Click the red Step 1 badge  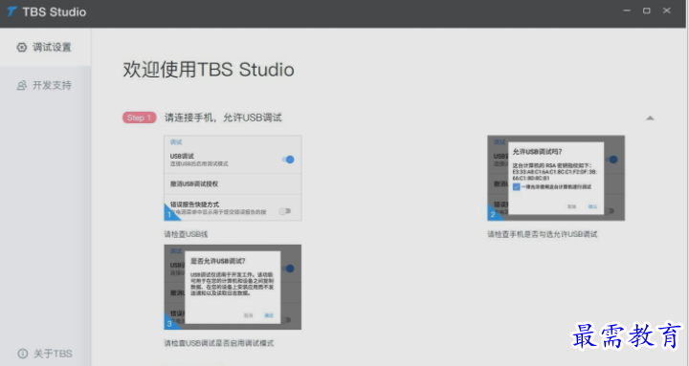click(140, 118)
